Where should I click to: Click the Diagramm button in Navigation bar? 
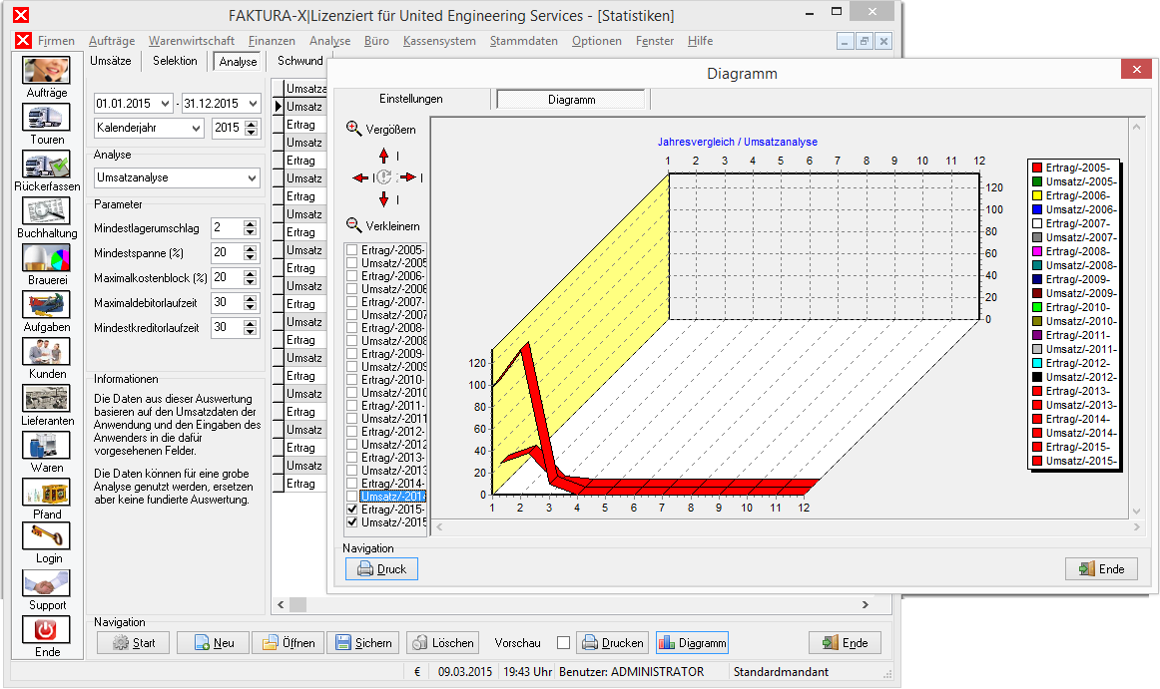point(692,642)
